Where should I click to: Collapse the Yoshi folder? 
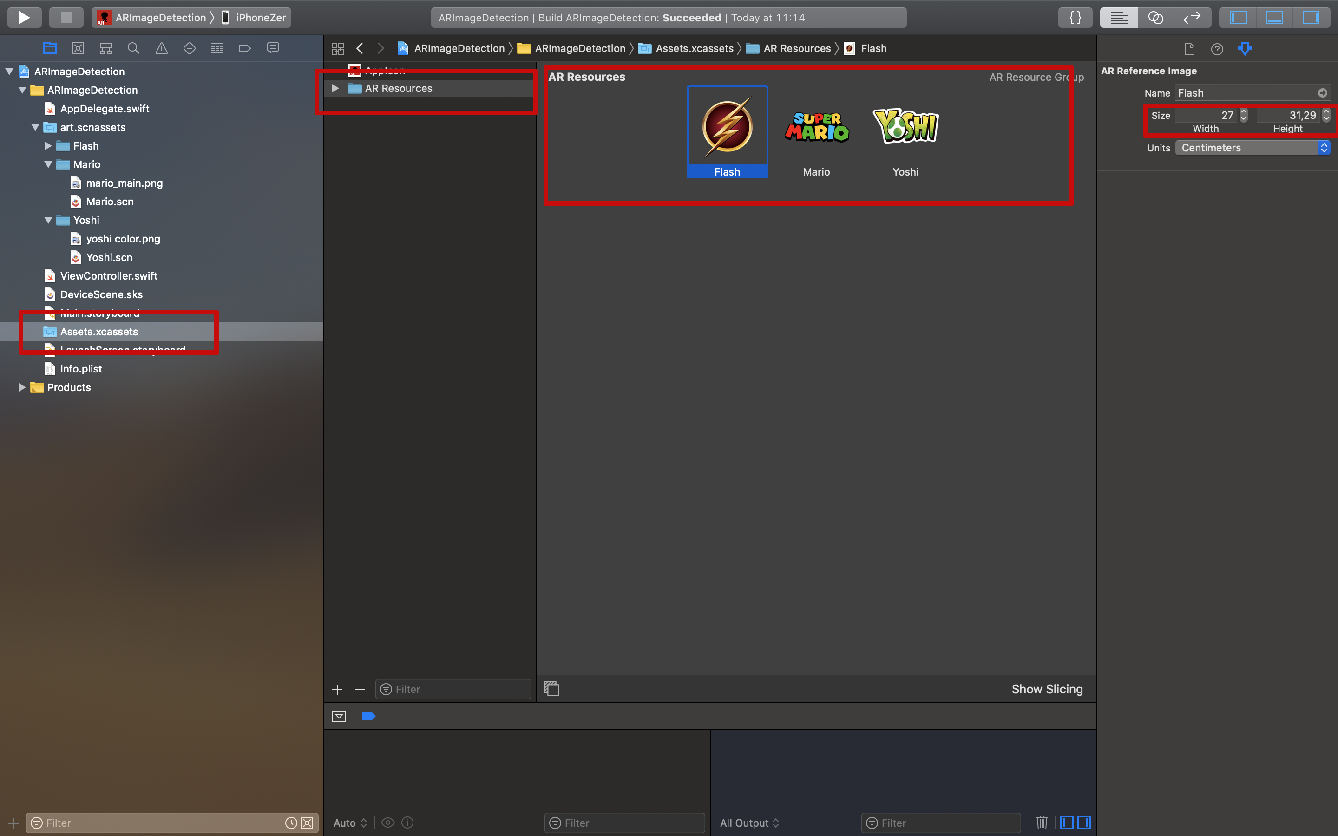click(48, 220)
